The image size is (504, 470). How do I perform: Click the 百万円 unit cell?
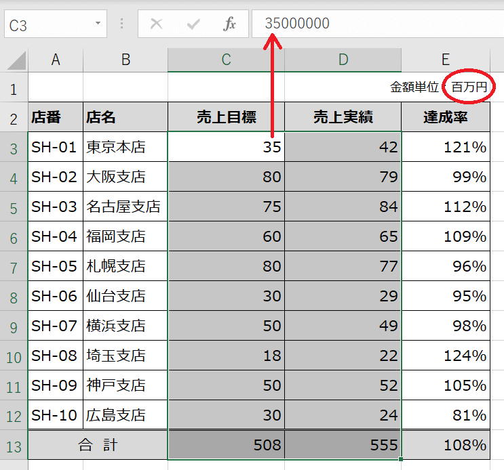point(469,87)
